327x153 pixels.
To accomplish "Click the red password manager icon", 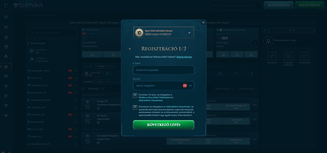I will [185, 86].
